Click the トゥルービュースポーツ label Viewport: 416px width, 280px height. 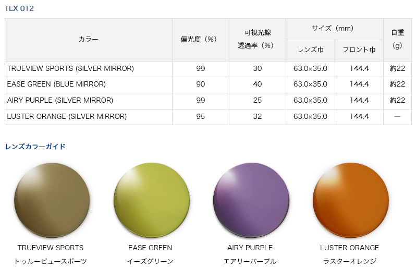(x=51, y=261)
